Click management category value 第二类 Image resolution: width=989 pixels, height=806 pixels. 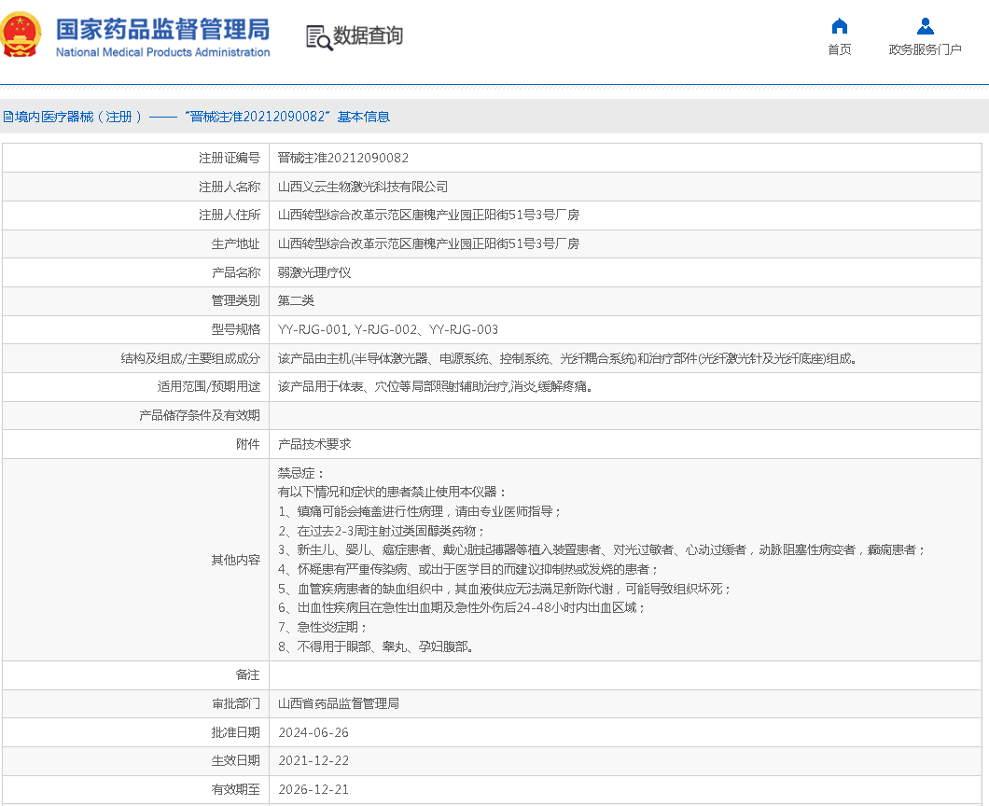pyautogui.click(x=296, y=300)
